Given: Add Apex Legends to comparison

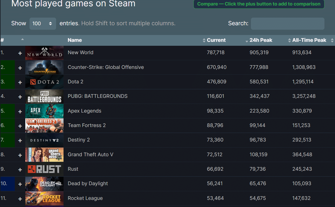Looking at the screenshot, I should 20,112.
